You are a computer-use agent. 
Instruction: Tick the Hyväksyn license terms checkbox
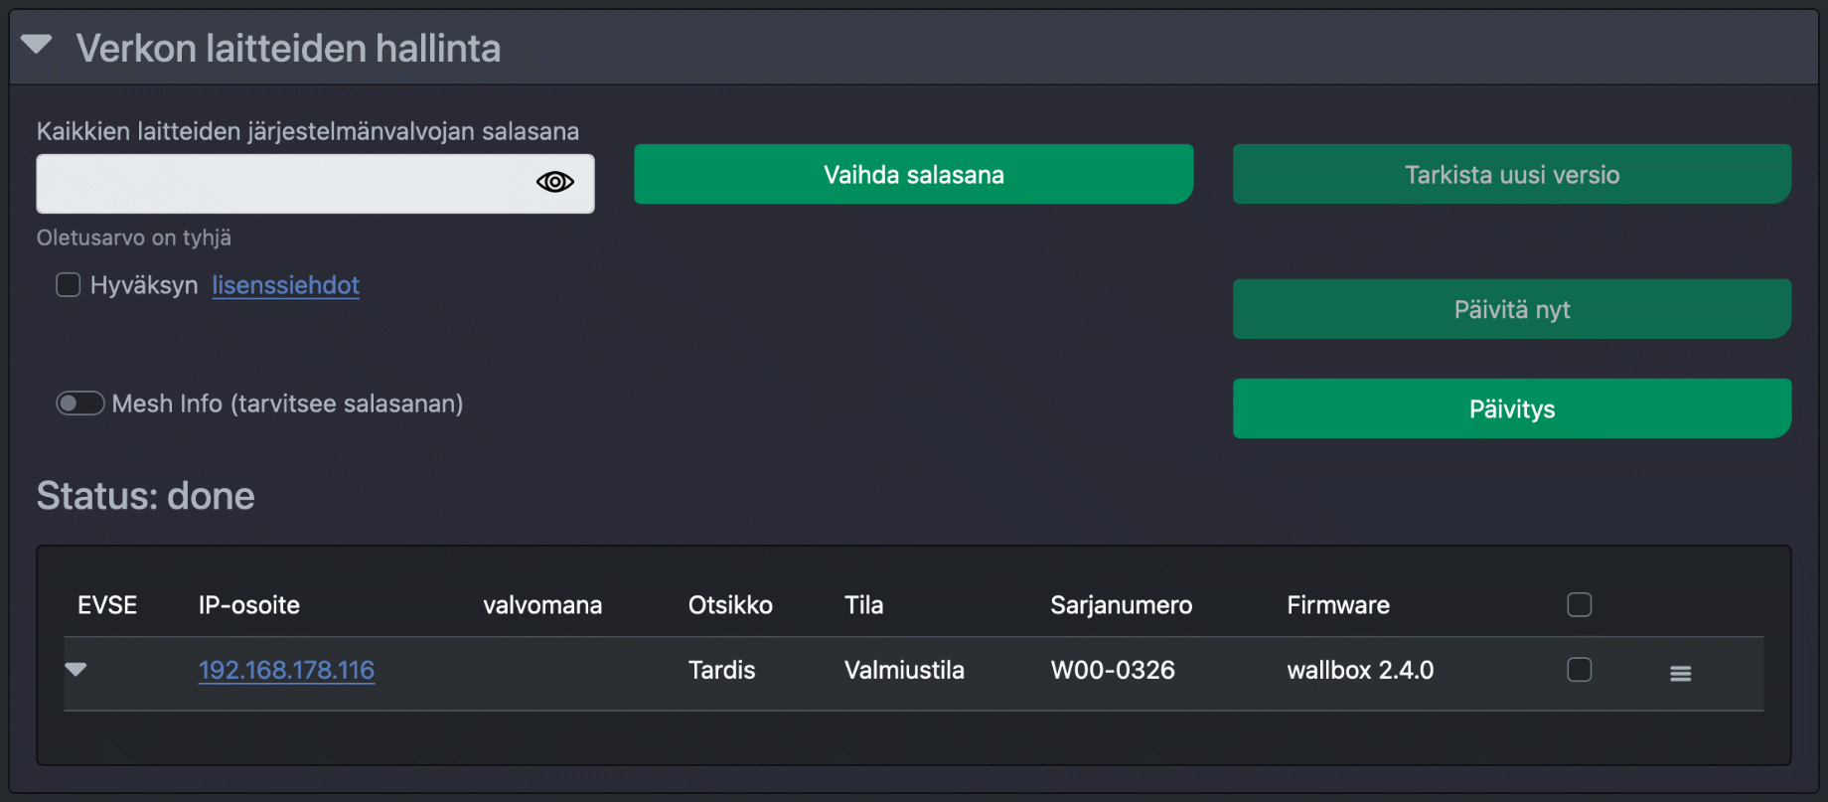point(69,285)
